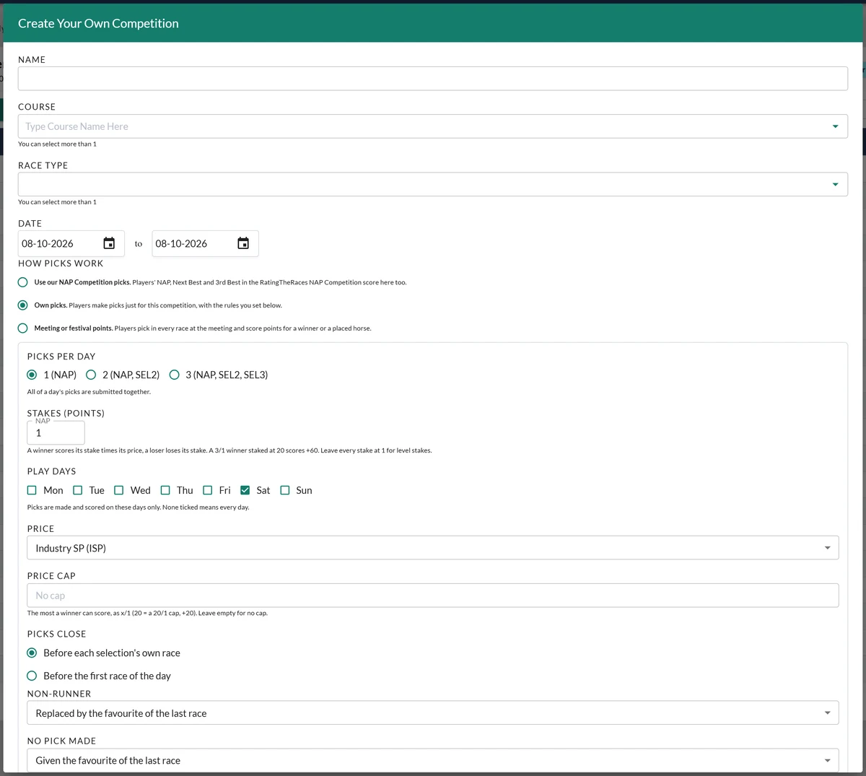Expand the Race Type dropdown arrow
Viewport: 866px width, 776px height.
836,184
